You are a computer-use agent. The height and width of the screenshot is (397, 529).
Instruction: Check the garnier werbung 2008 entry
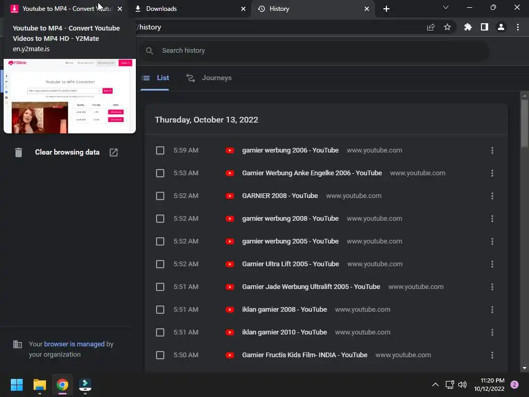(160, 219)
